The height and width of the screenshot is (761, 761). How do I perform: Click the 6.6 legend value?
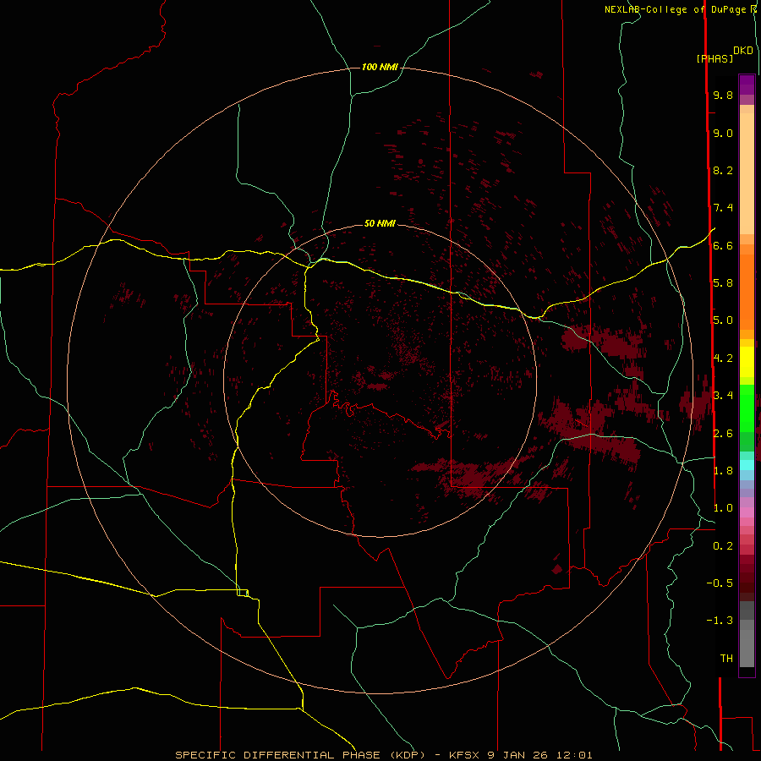coord(723,245)
